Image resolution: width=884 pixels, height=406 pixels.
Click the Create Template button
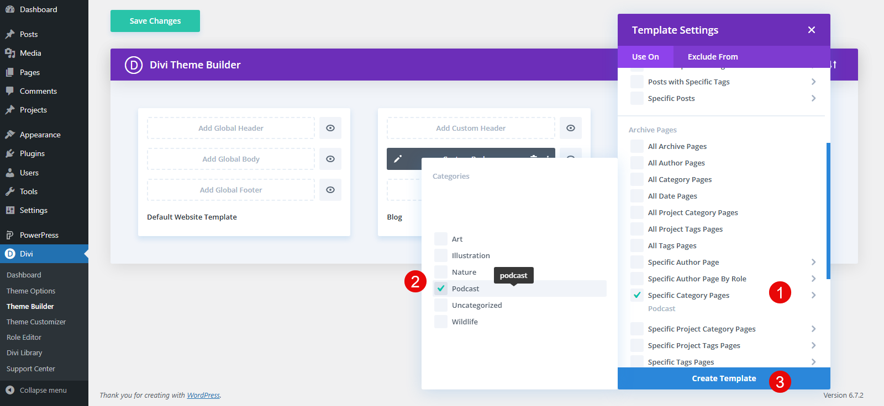(724, 378)
